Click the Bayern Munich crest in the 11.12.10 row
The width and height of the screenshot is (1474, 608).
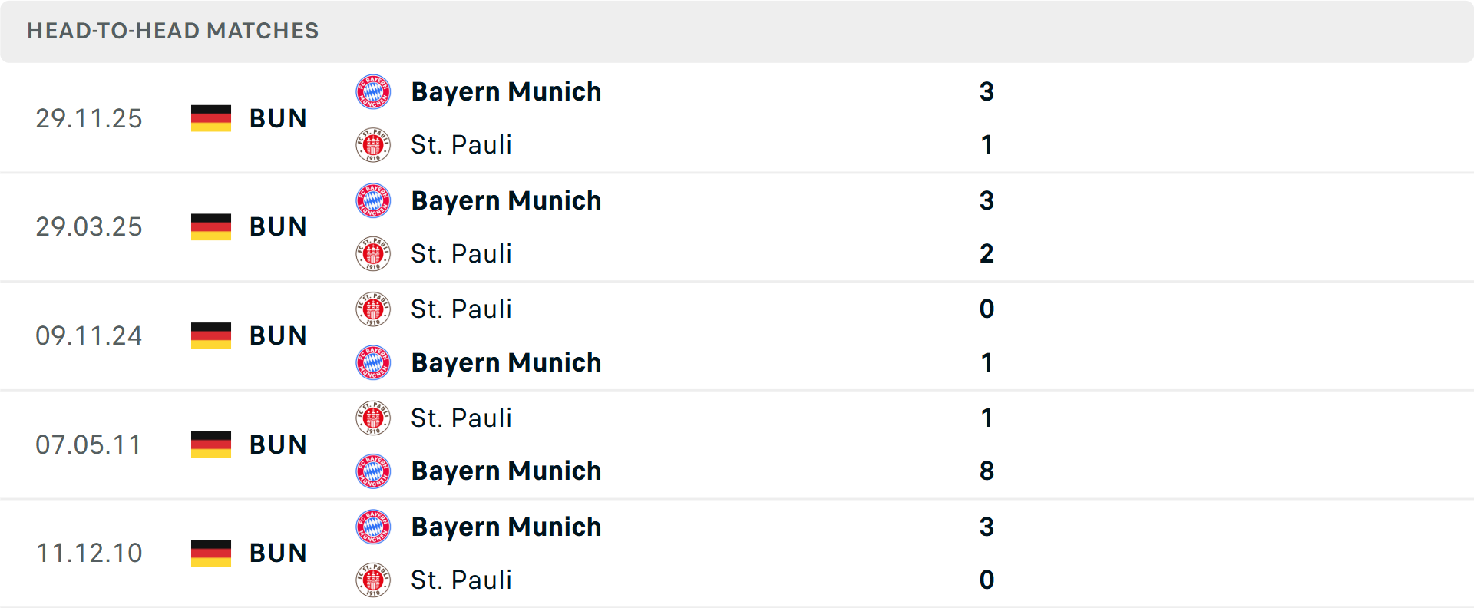374,527
